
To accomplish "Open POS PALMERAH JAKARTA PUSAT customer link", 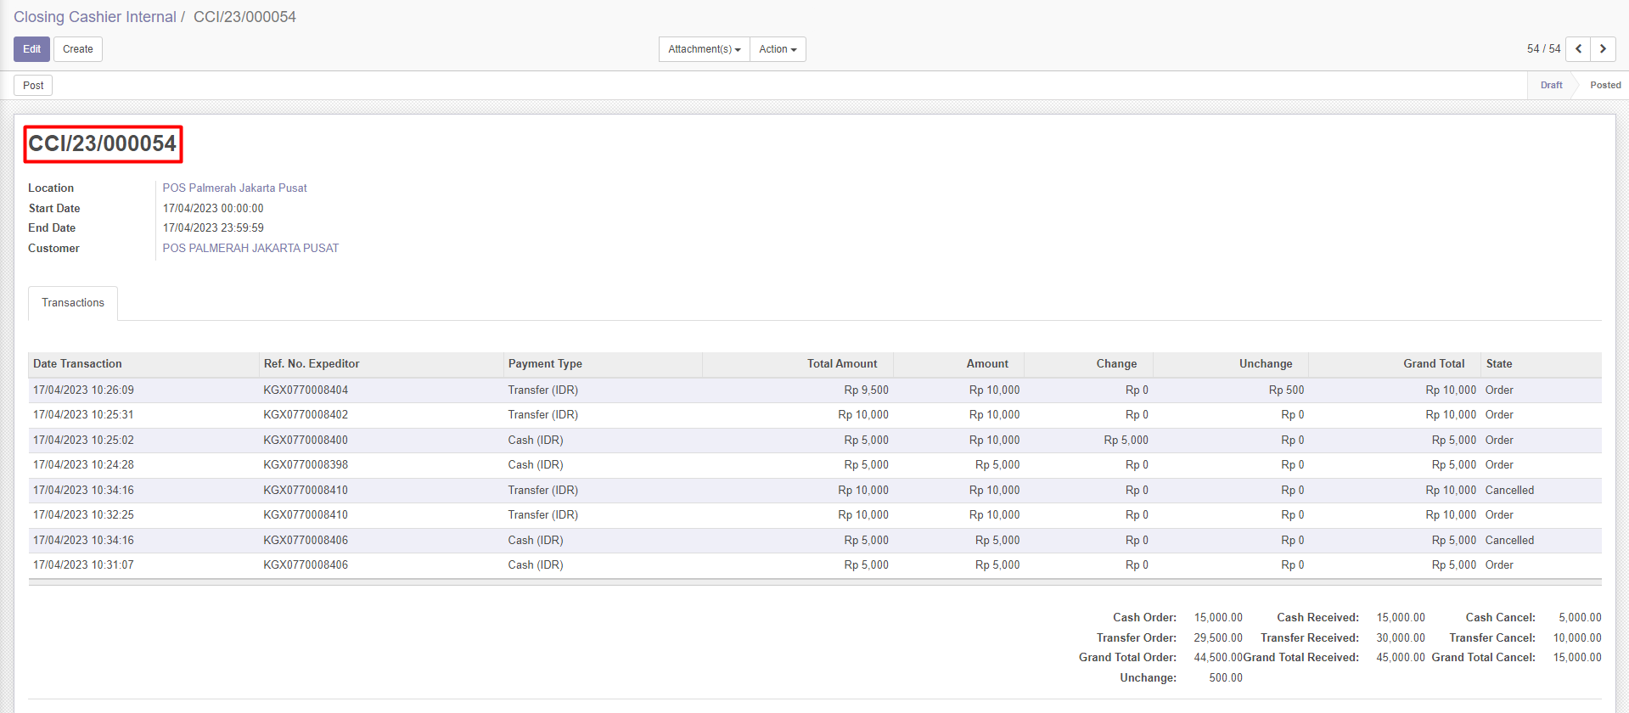I will [x=250, y=249].
